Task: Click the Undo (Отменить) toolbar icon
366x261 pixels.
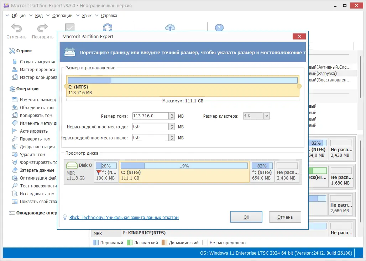Action: coord(16,28)
